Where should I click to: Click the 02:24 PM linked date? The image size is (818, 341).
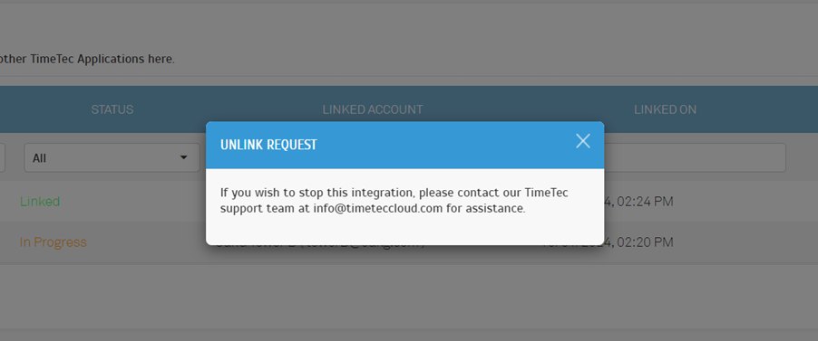(638, 202)
